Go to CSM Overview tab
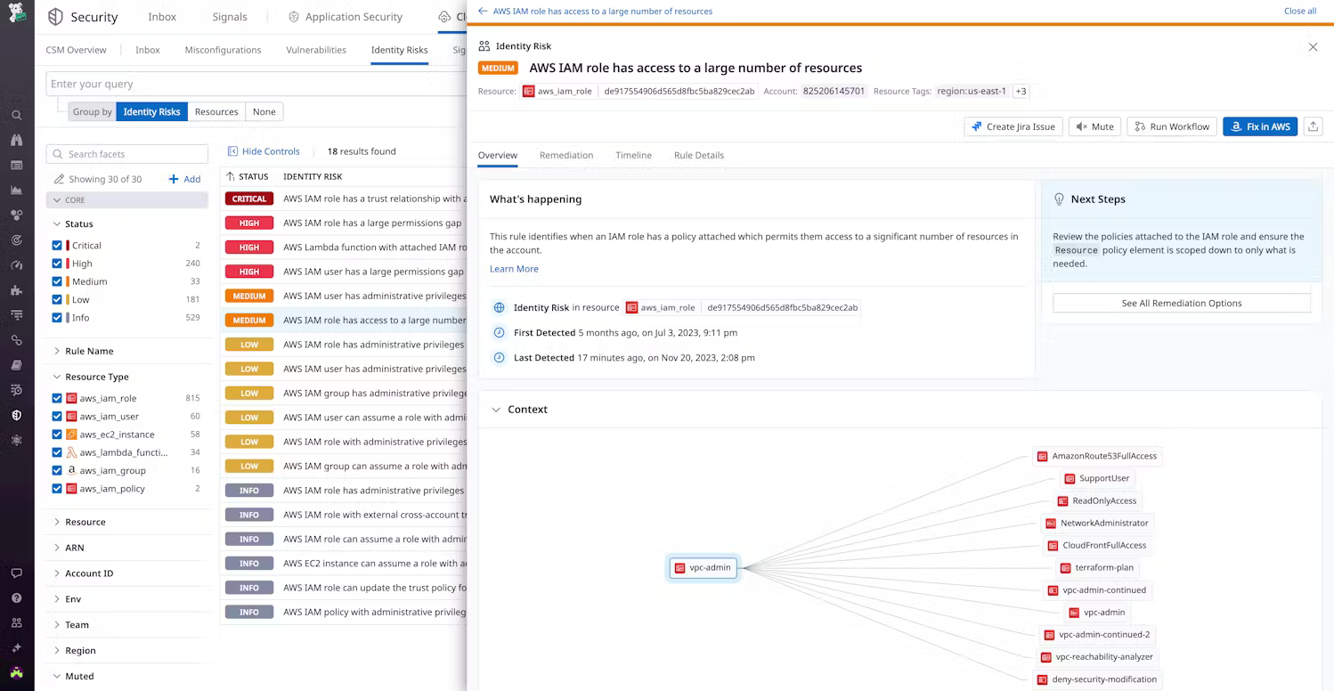This screenshot has height=691, width=1334. [x=76, y=50]
